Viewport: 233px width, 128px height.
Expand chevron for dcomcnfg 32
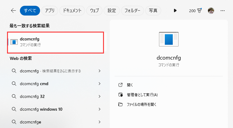(x=100, y=96)
